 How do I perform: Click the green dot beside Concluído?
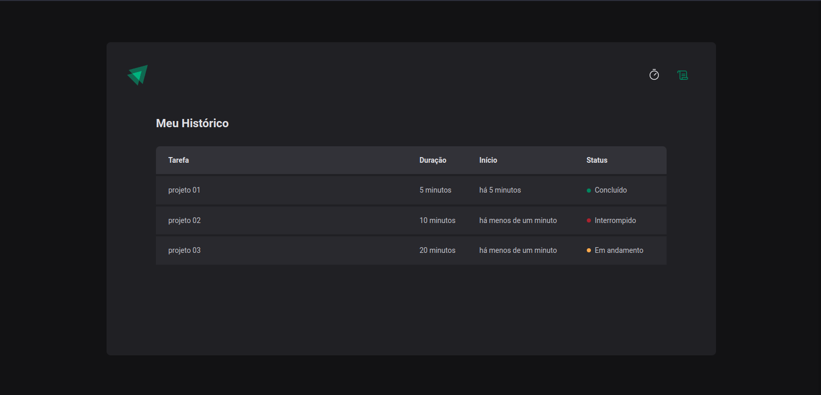pos(589,191)
